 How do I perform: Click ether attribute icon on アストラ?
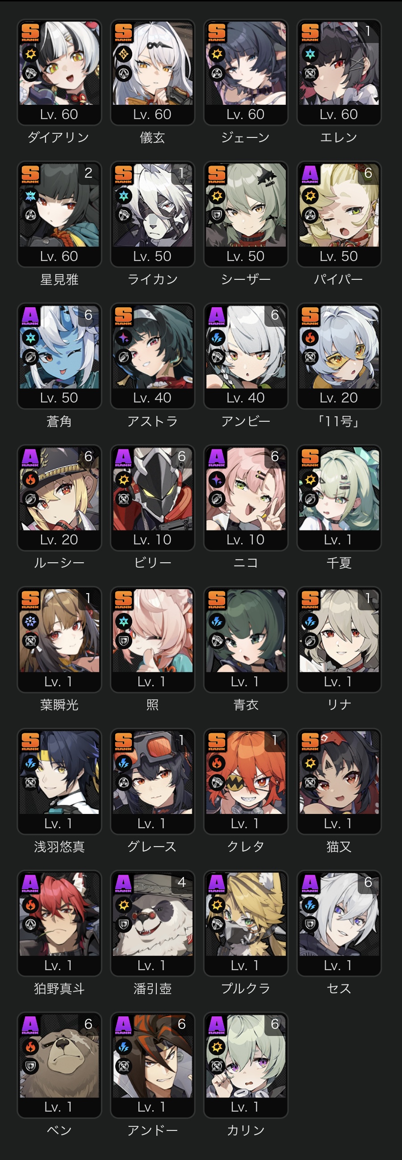pyautogui.click(x=124, y=338)
